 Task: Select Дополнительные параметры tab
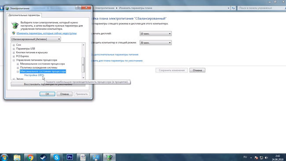click(24, 15)
